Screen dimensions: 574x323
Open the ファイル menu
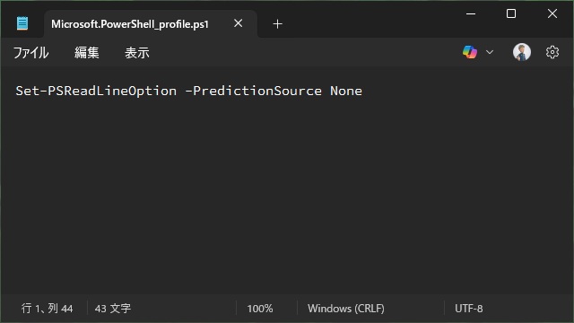30,53
